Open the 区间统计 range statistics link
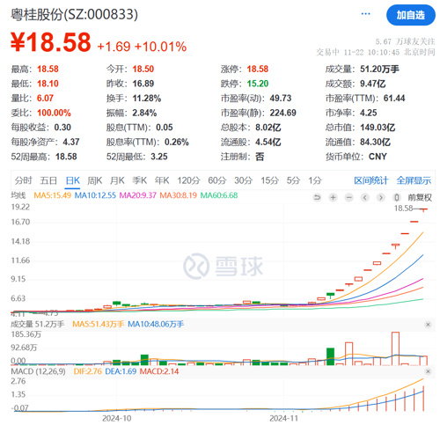440x425 pixels. [x=370, y=180]
